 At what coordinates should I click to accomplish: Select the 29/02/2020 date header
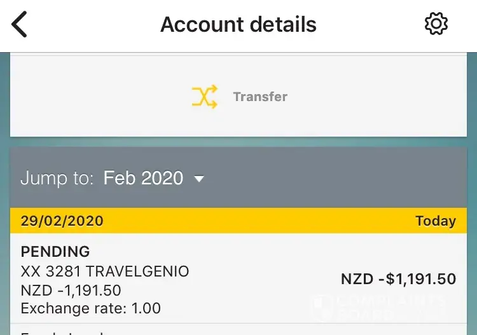click(62, 221)
